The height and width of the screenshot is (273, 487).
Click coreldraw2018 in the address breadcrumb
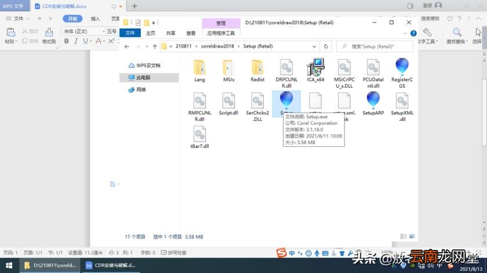tap(217, 46)
